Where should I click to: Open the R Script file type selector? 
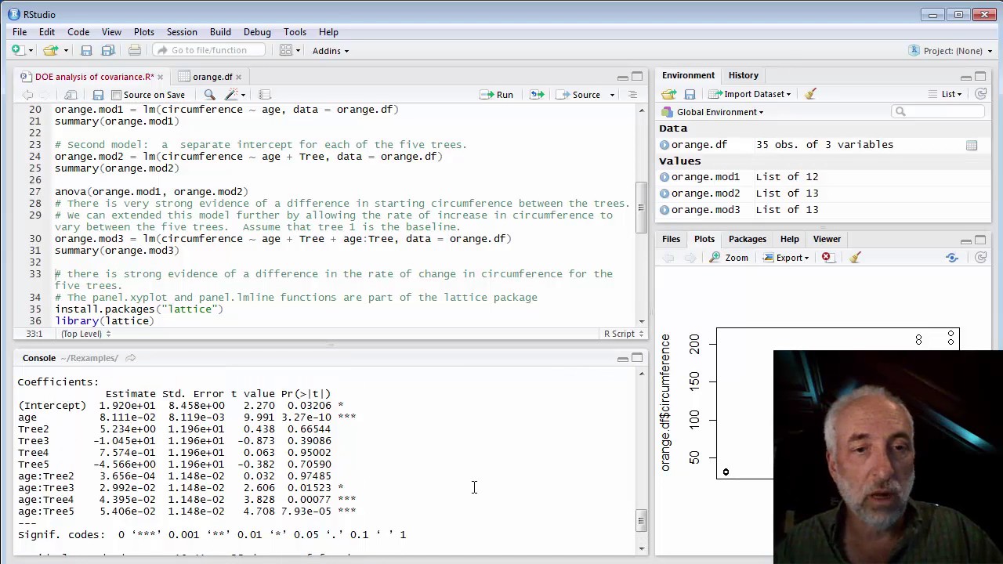624,334
